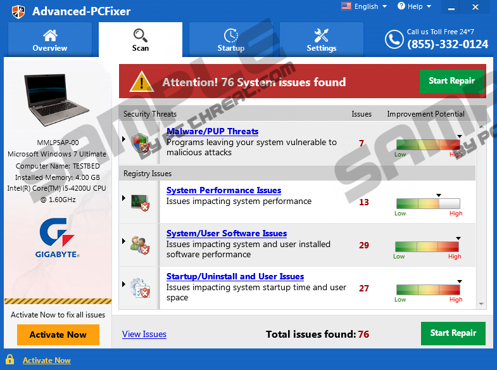Click the Startup/Uninstall gears icon

(x=140, y=288)
